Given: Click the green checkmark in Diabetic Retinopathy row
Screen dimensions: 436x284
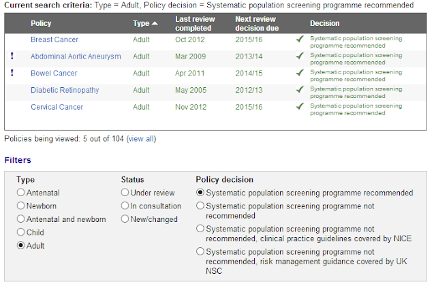Looking at the screenshot, I should [300, 89].
